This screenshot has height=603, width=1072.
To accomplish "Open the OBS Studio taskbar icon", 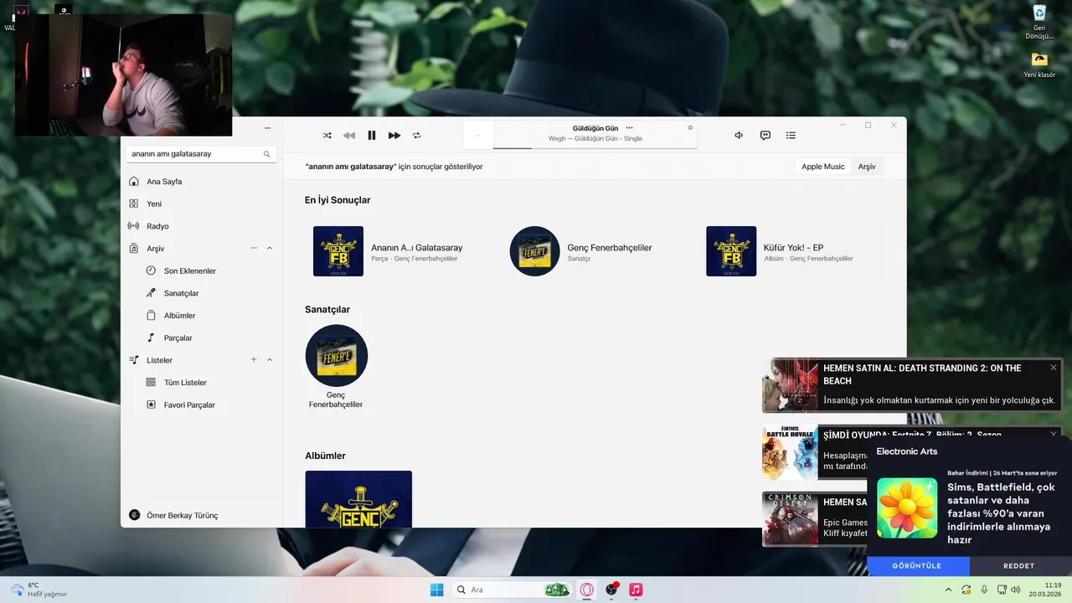I will tap(611, 590).
